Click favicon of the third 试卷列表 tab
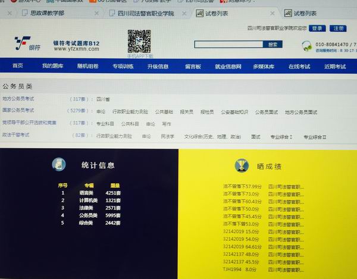 tap(200, 13)
